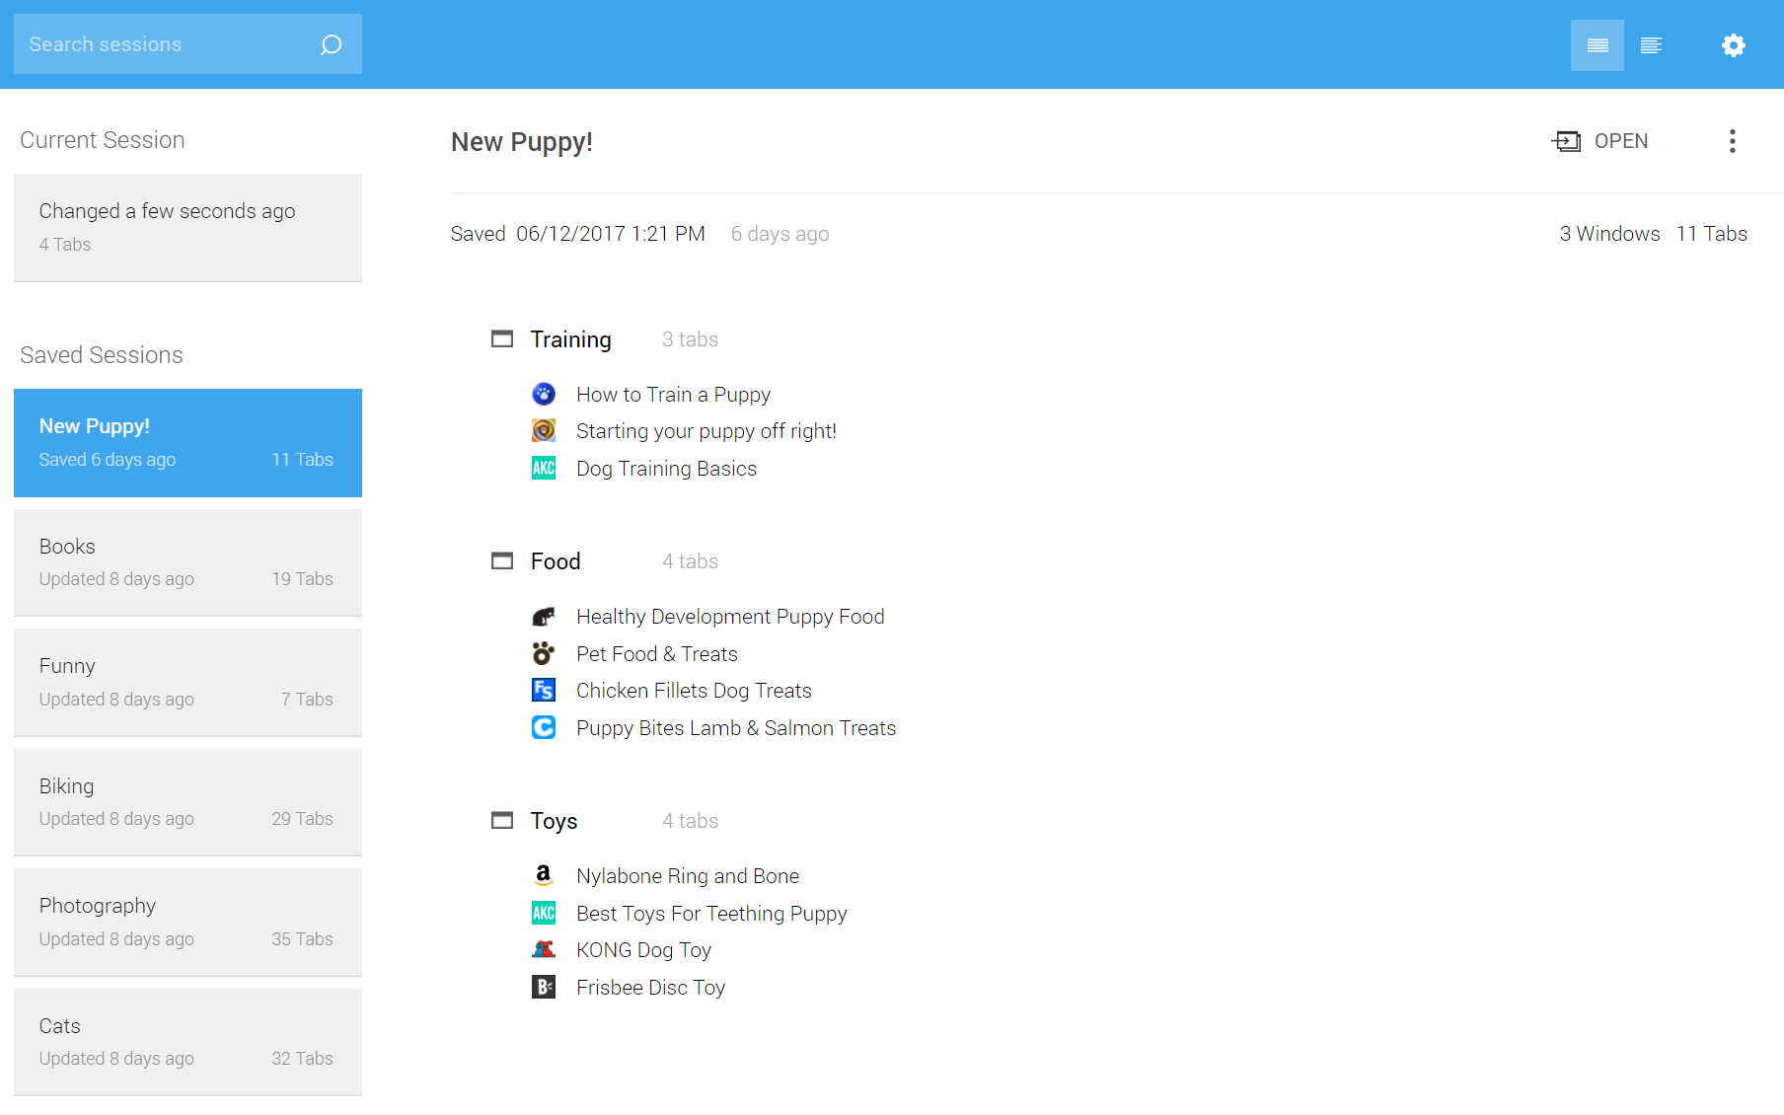Click the Healthy Development Puppy Food favicon
1784x1115 pixels.
coord(544,617)
